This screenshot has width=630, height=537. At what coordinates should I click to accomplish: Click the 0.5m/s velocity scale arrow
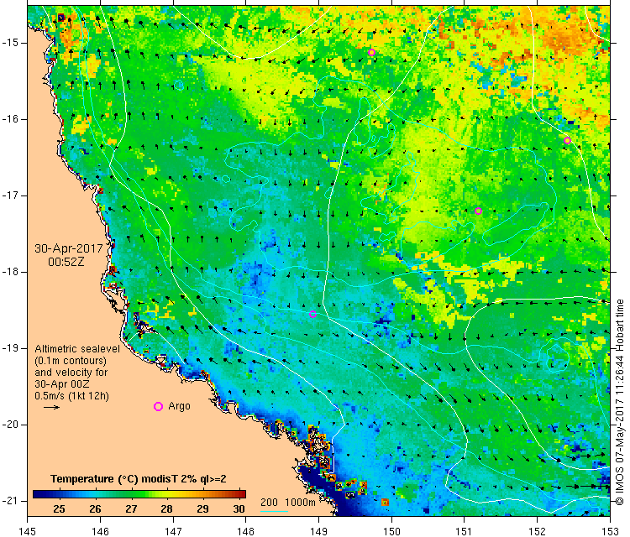click(x=51, y=407)
